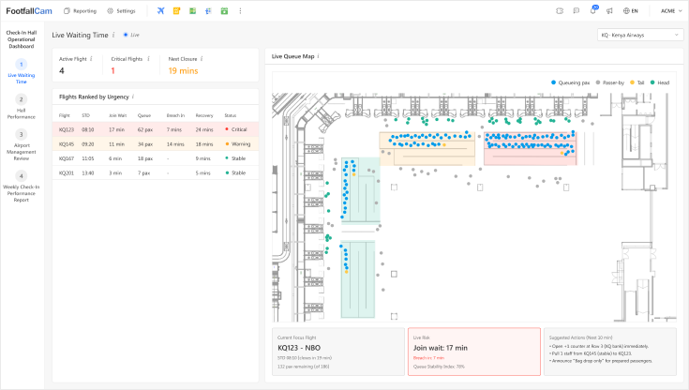Open the Reporting menu
Viewport: 689px width, 390px height.
coord(80,11)
